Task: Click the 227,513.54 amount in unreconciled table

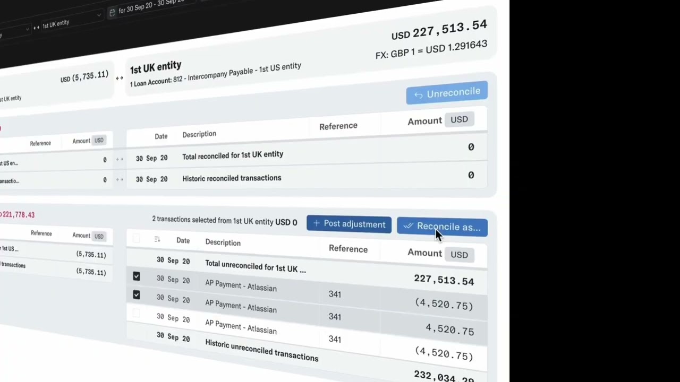Action: [x=444, y=280]
